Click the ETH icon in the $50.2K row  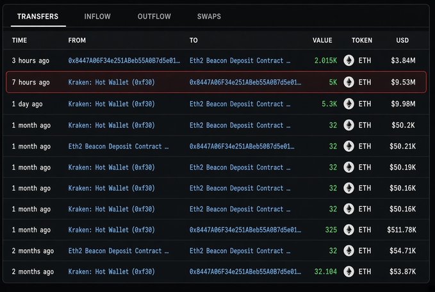[x=349, y=125]
